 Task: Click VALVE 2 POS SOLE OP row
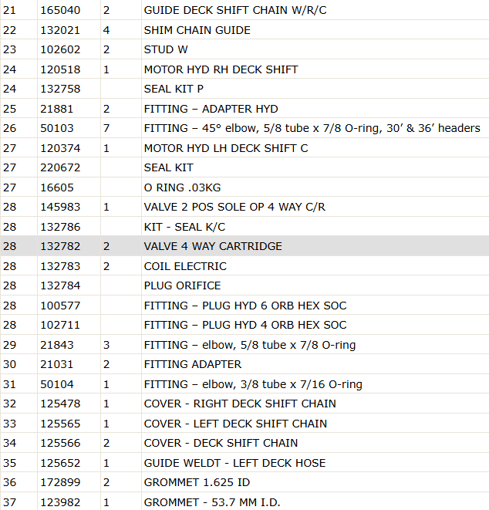pos(244,207)
